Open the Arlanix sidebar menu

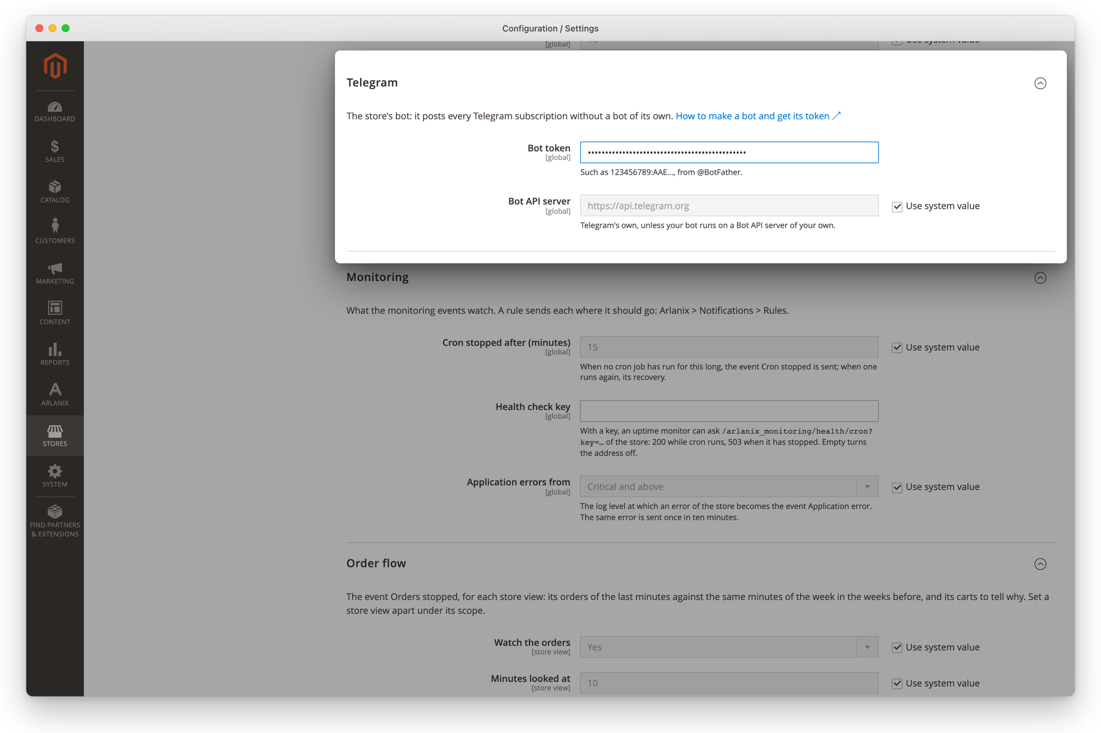[x=55, y=395]
